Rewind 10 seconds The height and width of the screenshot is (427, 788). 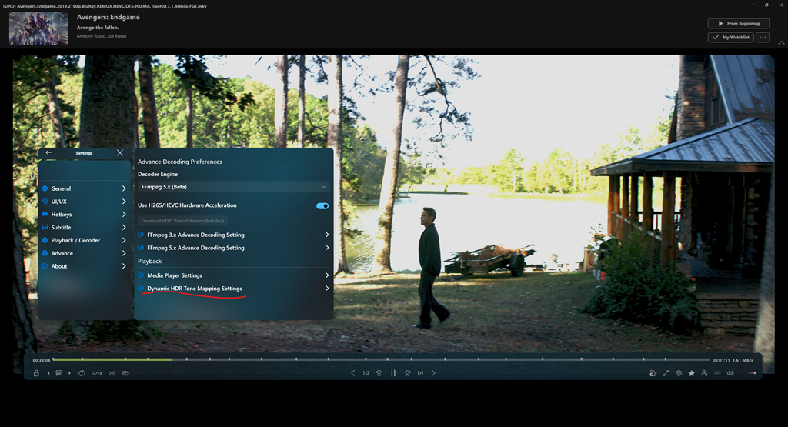coord(379,373)
